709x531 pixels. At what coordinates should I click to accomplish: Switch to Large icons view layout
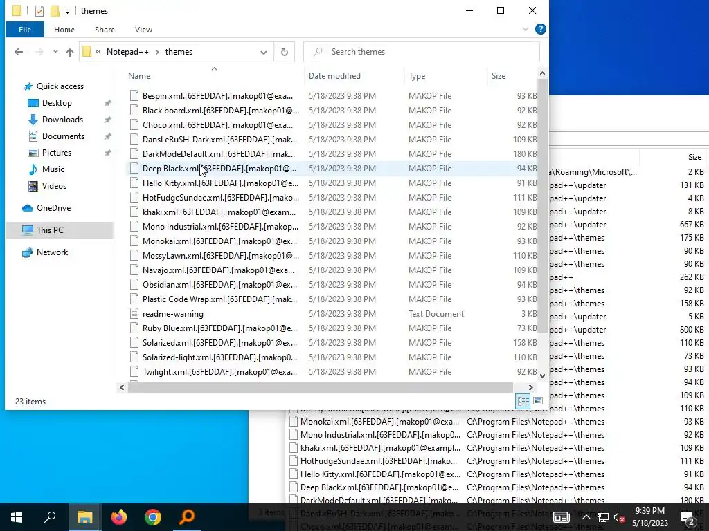coord(538,401)
